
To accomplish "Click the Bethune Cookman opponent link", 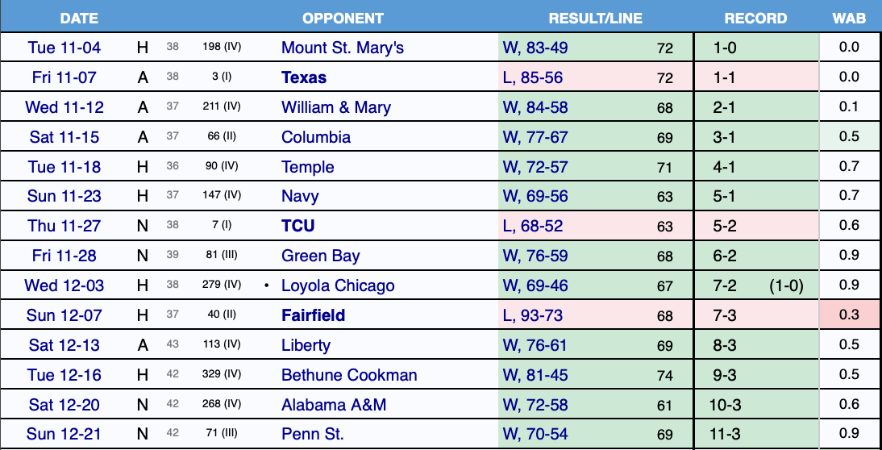I will 349,375.
